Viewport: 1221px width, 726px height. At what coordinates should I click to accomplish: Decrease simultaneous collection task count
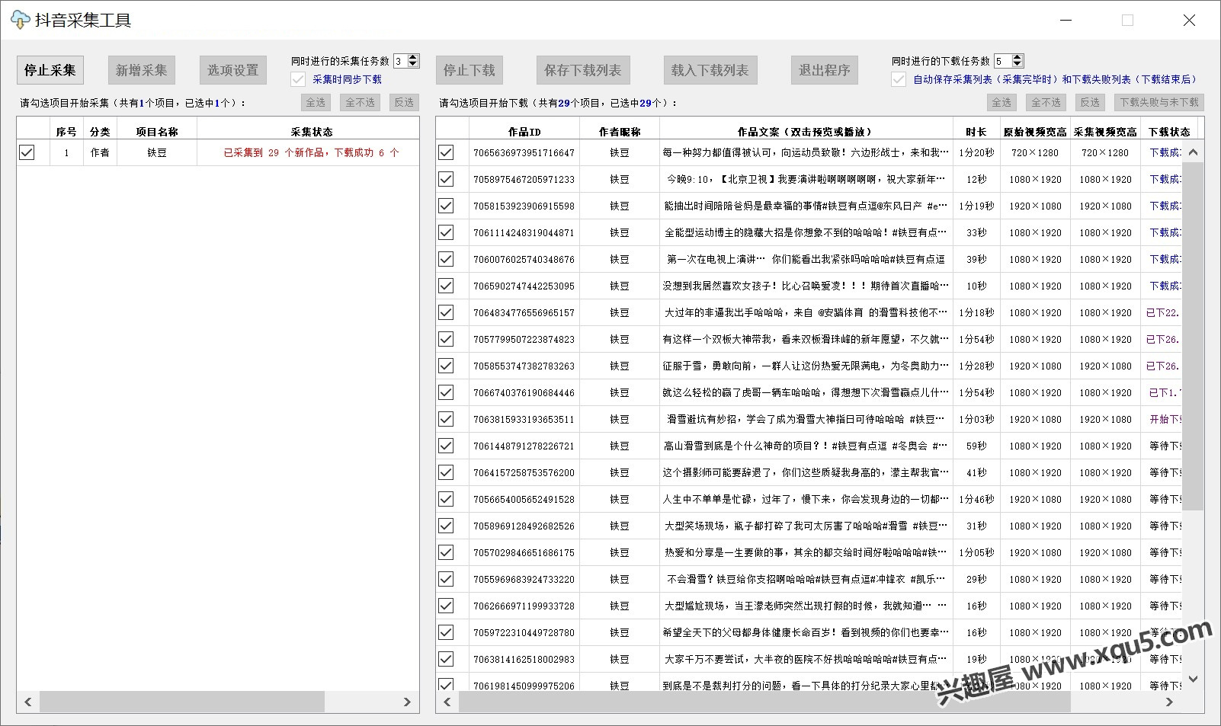413,64
